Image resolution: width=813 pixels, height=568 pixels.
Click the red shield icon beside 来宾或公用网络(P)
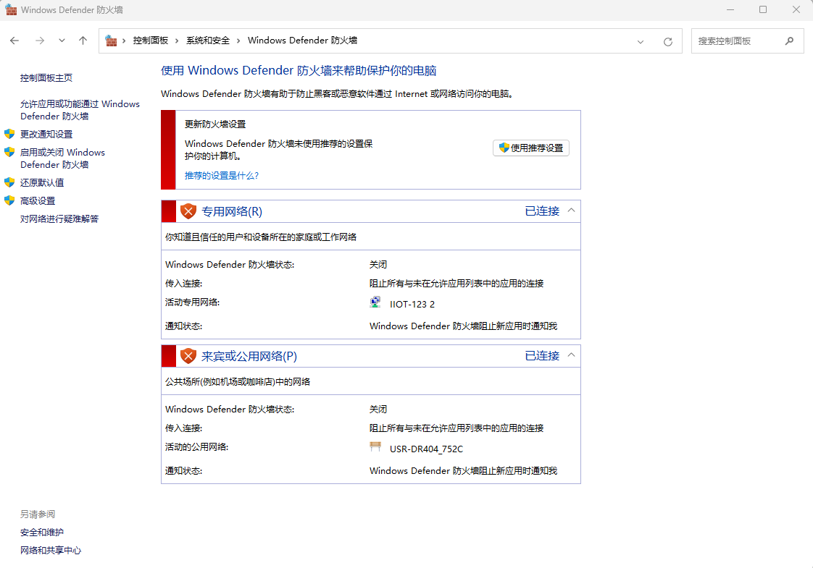pos(188,356)
